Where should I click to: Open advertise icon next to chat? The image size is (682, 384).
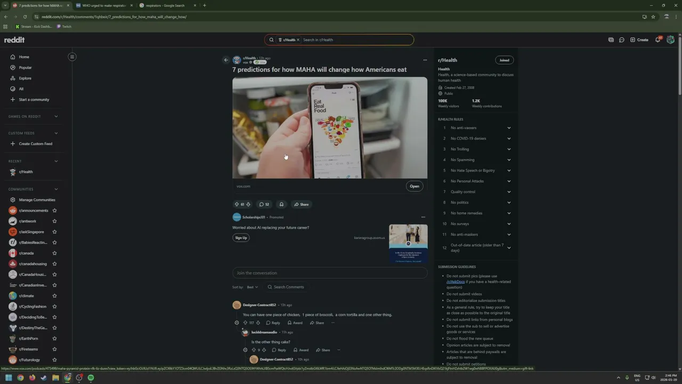[611, 40]
